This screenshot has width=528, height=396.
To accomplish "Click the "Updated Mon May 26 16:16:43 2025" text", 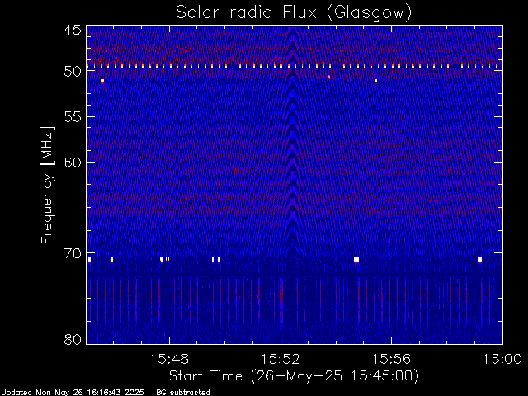I will pos(72,393).
